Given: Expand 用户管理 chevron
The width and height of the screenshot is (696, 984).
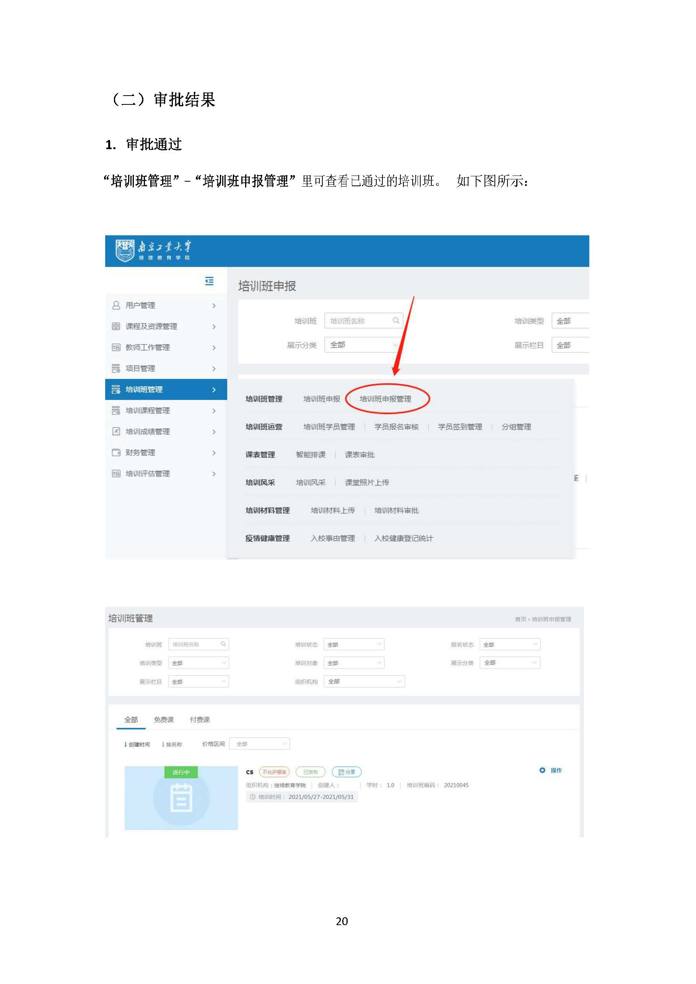Looking at the screenshot, I should click(214, 306).
